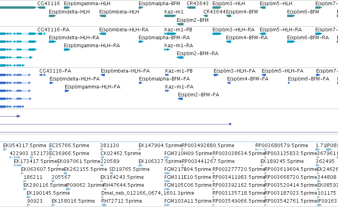Select the EK147904.5prime EST label
This screenshot has width=338, height=207.
click(x=160, y=146)
